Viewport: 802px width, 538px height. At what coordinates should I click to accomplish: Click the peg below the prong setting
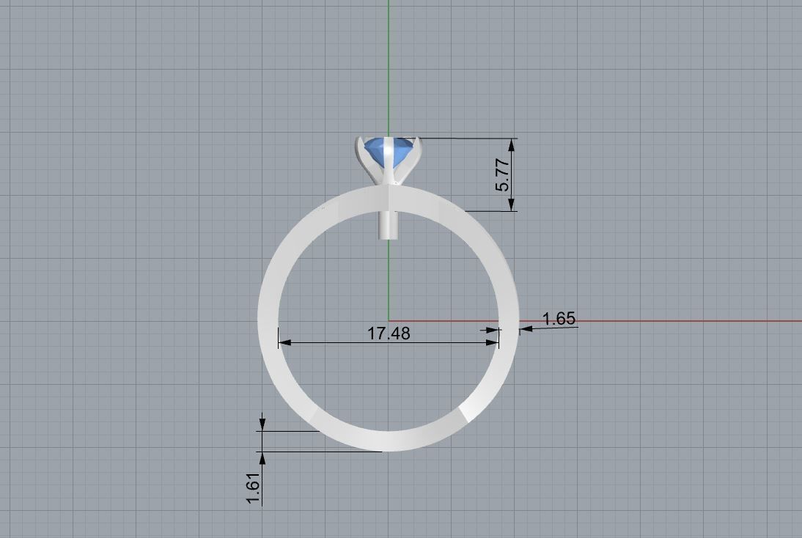(x=389, y=225)
